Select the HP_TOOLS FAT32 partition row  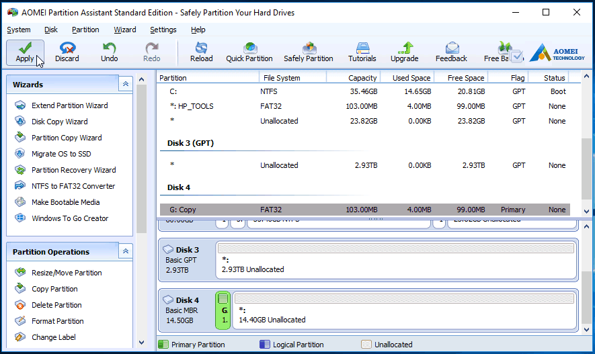click(365, 106)
